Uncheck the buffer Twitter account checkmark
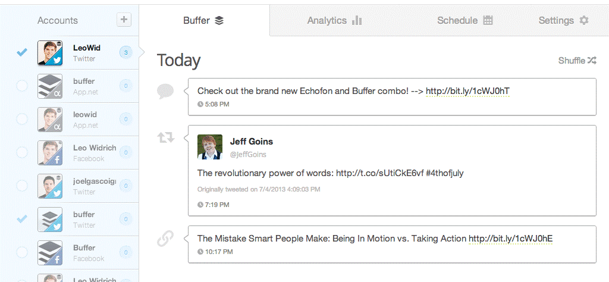The height and width of the screenshot is (282, 609). [22, 220]
